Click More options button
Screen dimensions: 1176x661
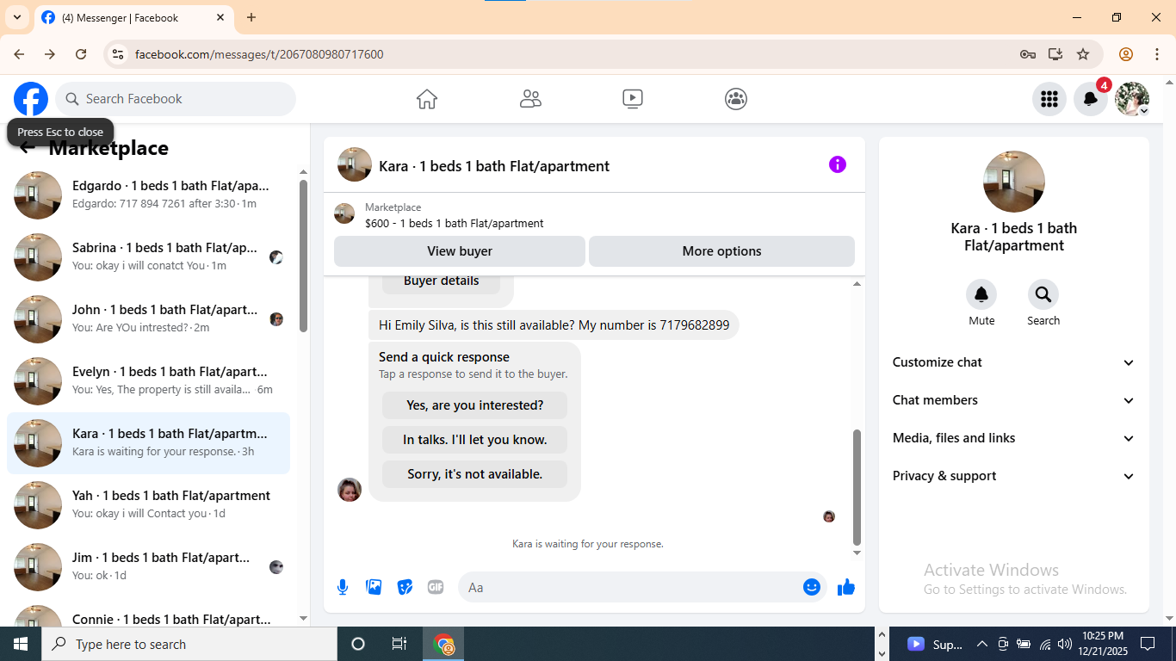[x=721, y=251]
